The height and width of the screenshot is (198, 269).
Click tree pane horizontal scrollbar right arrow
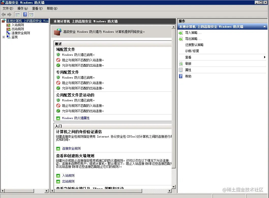pos(47,191)
